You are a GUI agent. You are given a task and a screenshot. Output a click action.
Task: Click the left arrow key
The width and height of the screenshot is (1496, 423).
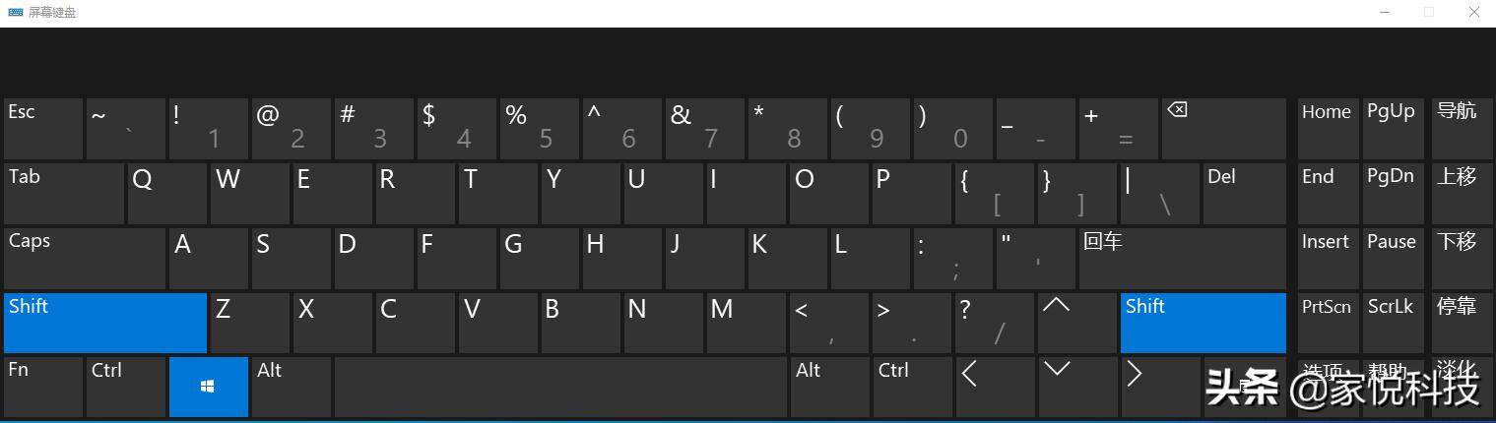click(x=994, y=387)
